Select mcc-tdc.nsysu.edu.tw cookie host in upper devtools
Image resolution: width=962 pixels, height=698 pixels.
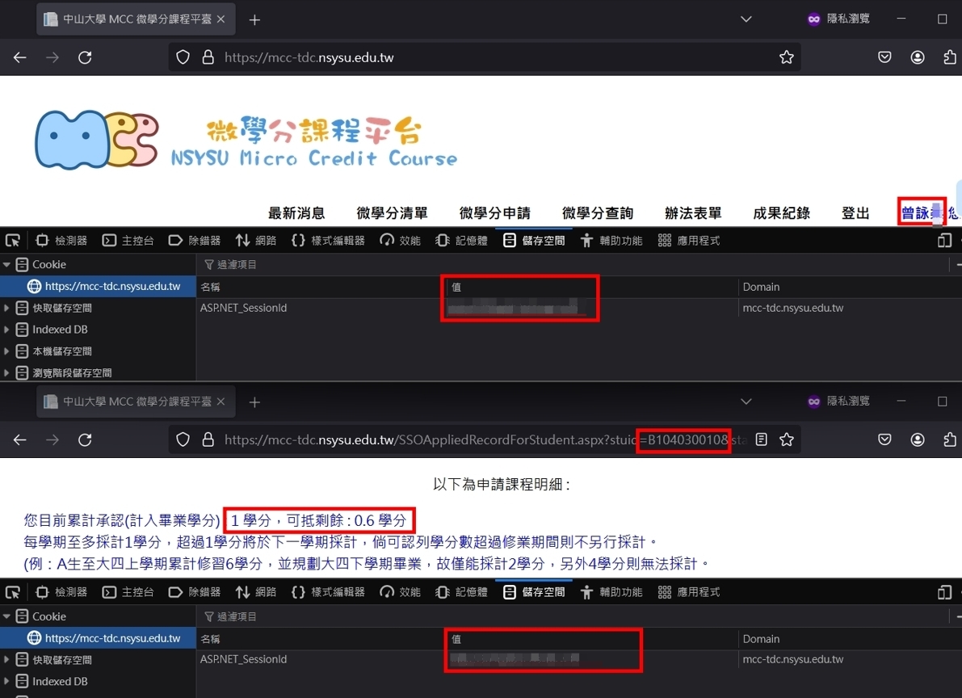tap(99, 286)
